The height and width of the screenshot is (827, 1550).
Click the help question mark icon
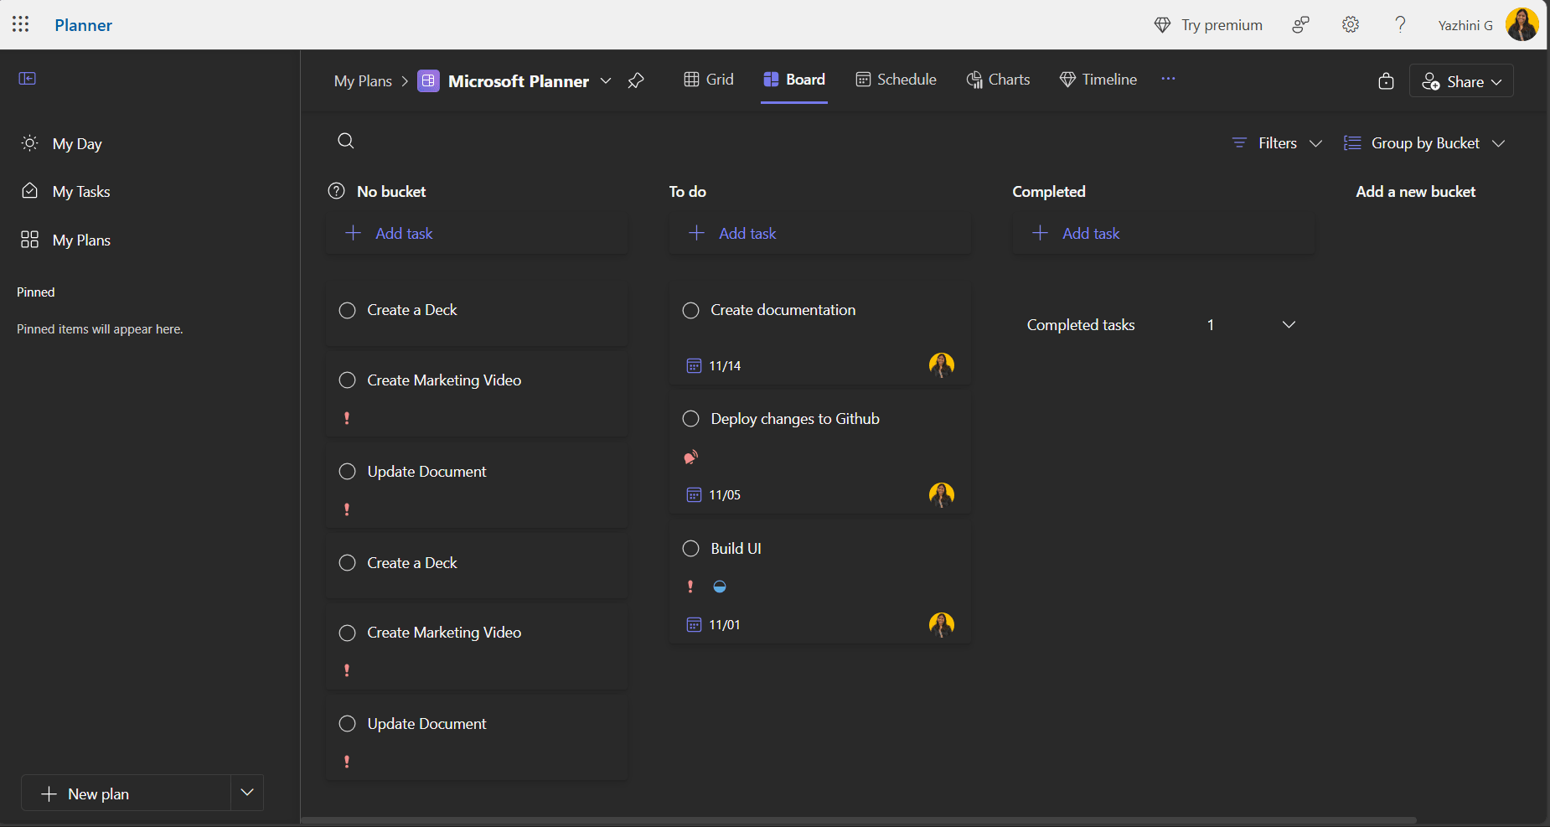click(x=1400, y=25)
